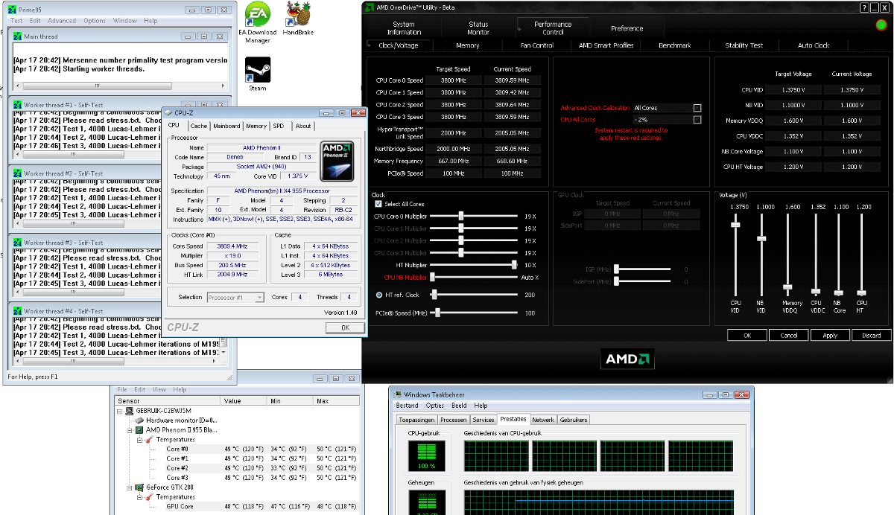Click CPU Core 0 Target Speed field
The image size is (894, 515).
tap(453, 80)
